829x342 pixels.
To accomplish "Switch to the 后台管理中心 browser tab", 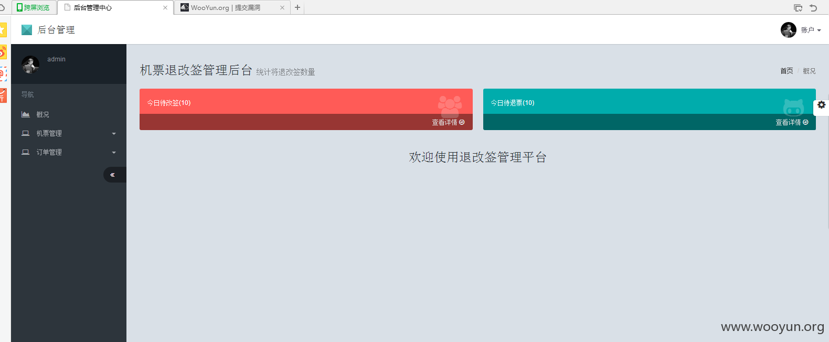I will (x=115, y=7).
